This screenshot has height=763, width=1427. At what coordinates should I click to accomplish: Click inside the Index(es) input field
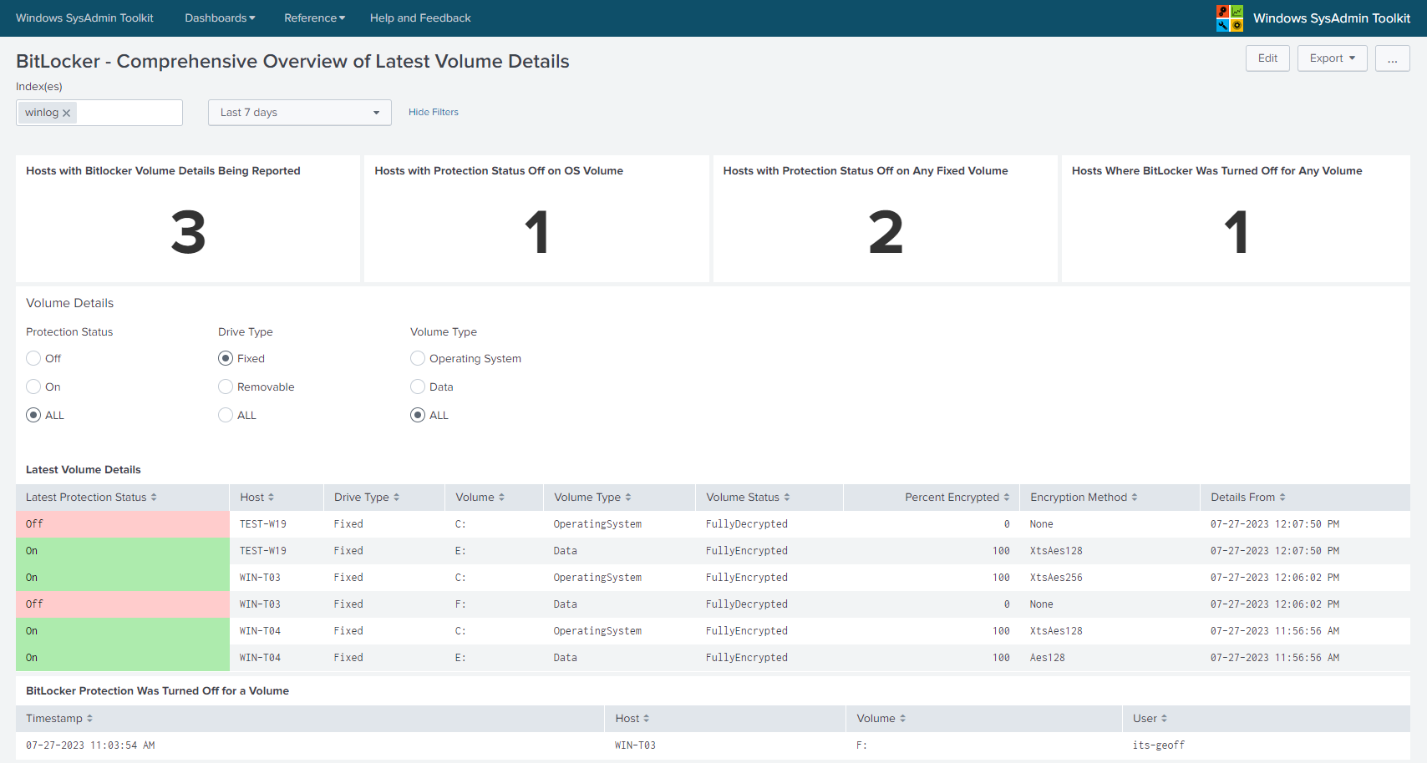point(129,113)
